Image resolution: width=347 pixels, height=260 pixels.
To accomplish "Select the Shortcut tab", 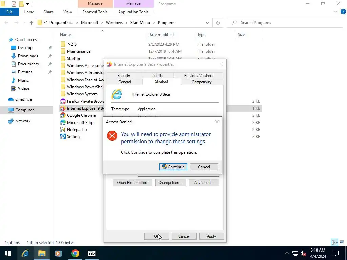I will click(161, 81).
